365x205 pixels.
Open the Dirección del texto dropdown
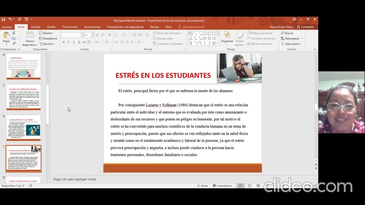click(168, 33)
